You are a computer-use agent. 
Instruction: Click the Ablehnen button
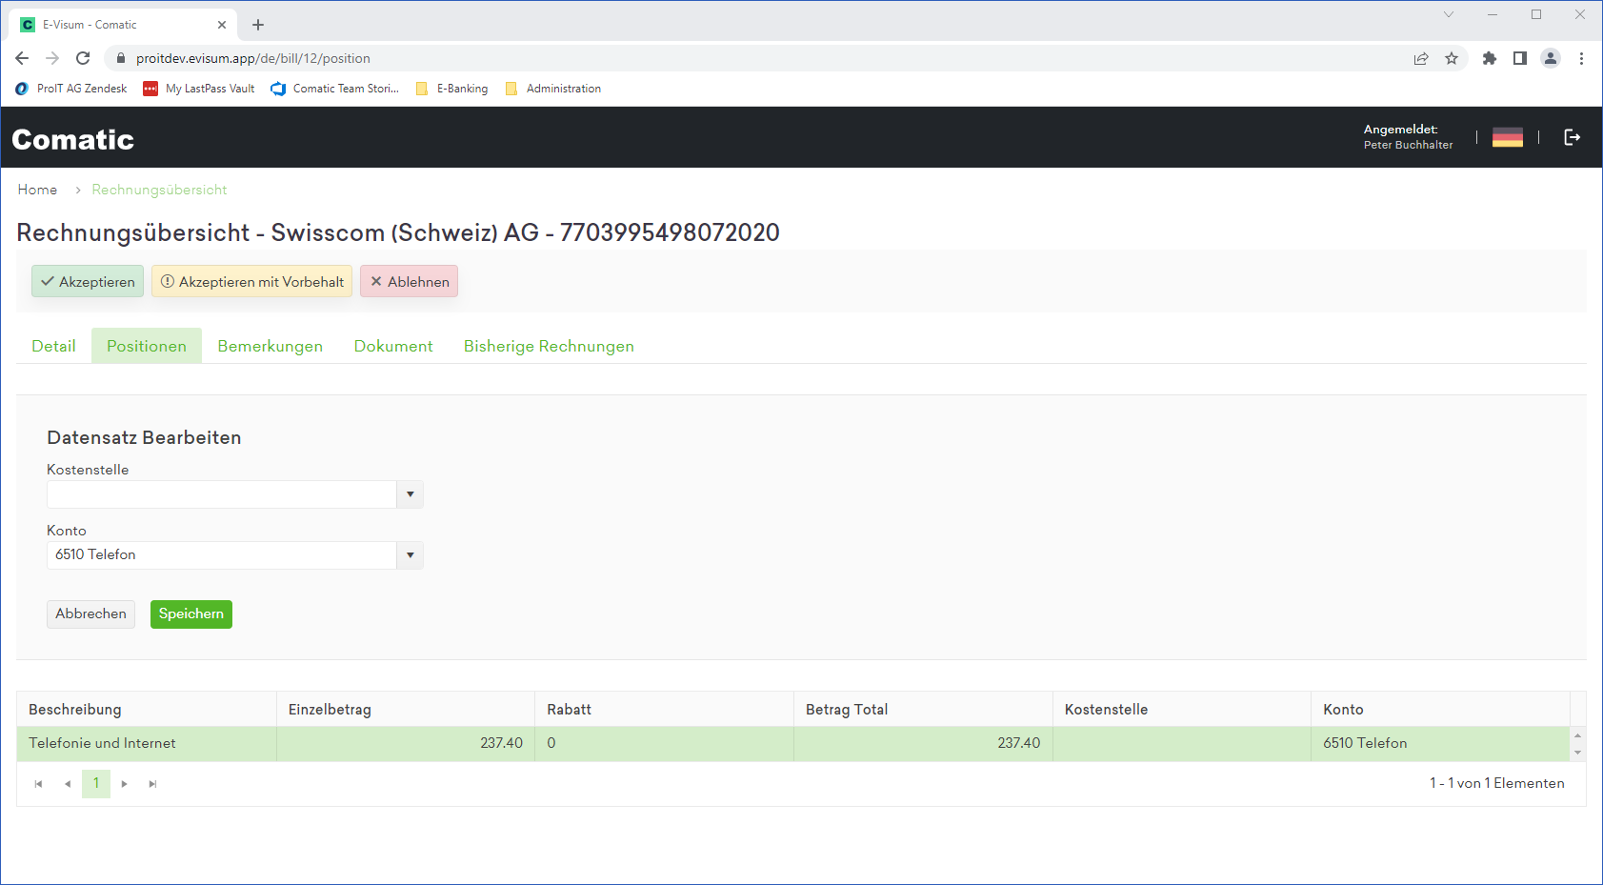[x=410, y=281]
